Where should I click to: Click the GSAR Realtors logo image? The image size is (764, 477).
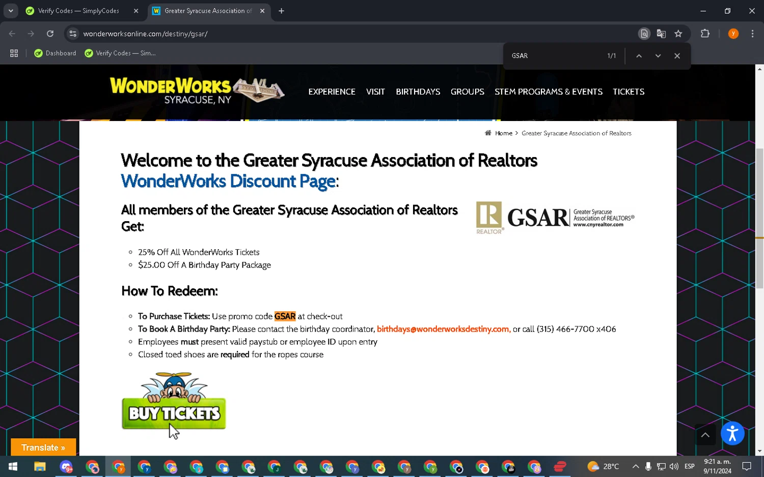pyautogui.click(x=555, y=217)
